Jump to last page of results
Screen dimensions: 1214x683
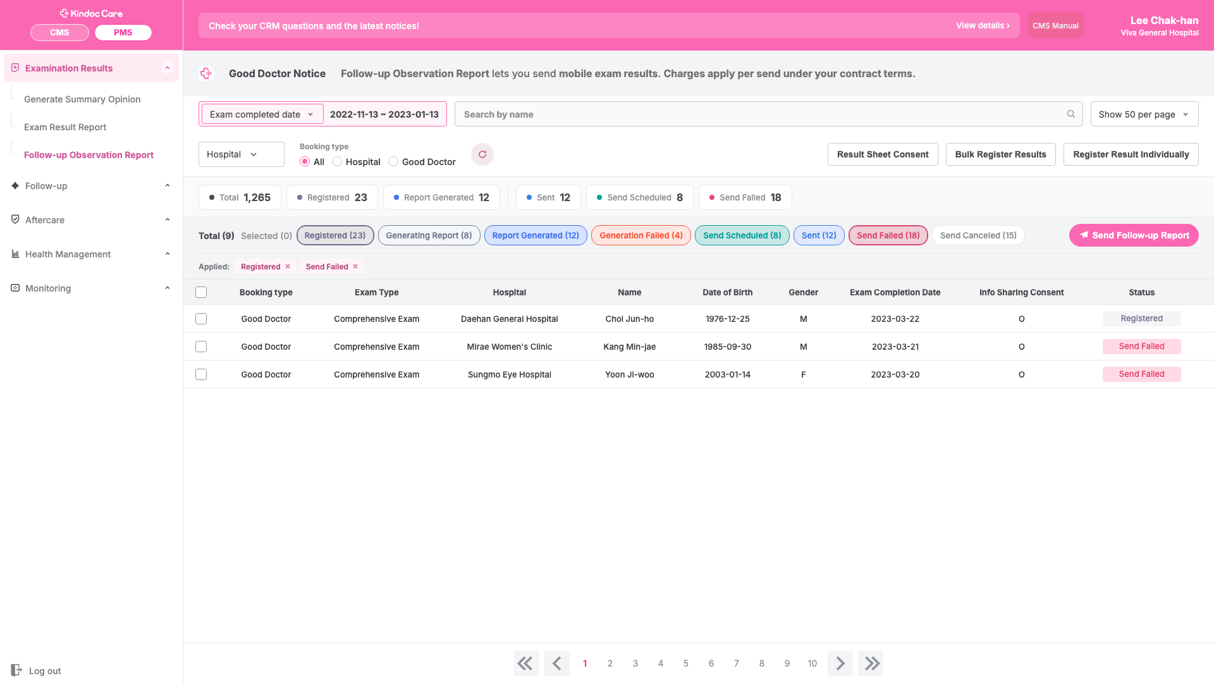tap(871, 663)
